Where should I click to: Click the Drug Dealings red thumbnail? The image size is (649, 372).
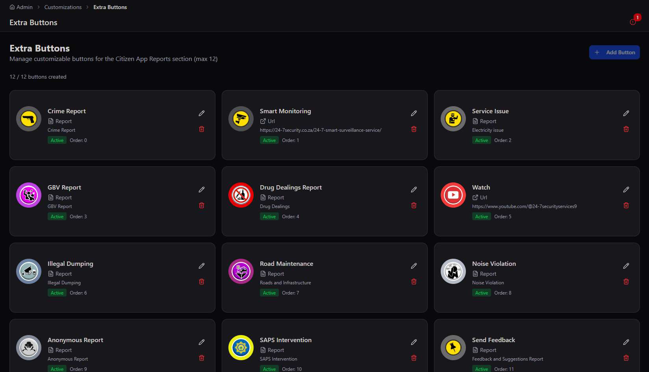tap(241, 195)
